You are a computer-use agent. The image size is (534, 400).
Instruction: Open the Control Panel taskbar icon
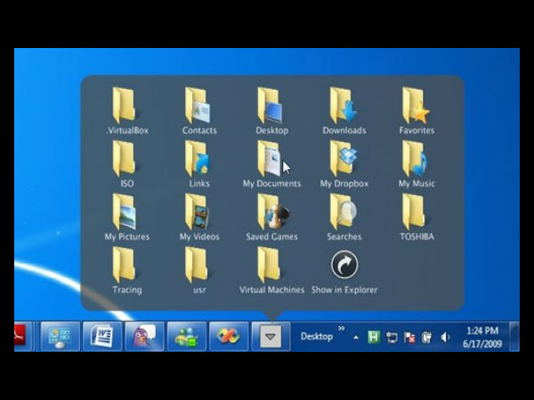point(61,336)
